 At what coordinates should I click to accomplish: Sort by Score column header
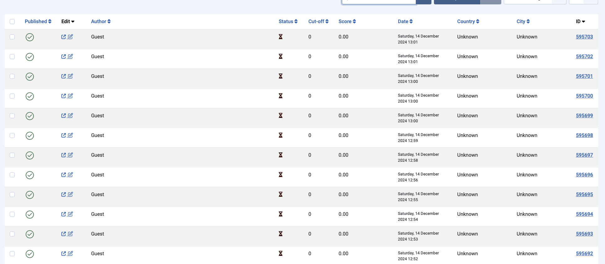point(347,22)
